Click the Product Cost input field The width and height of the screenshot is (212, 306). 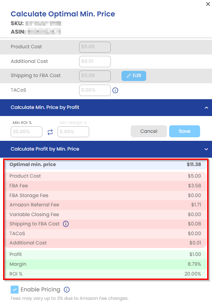coord(95,47)
